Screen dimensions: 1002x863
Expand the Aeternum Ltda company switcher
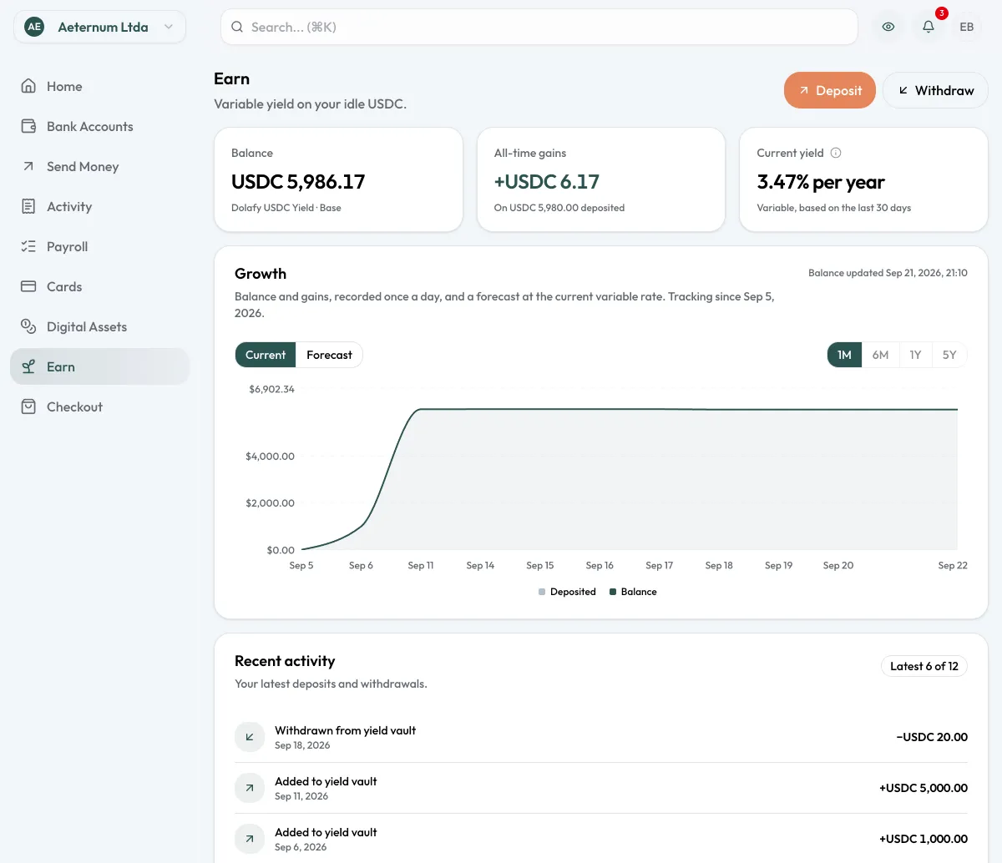100,27
